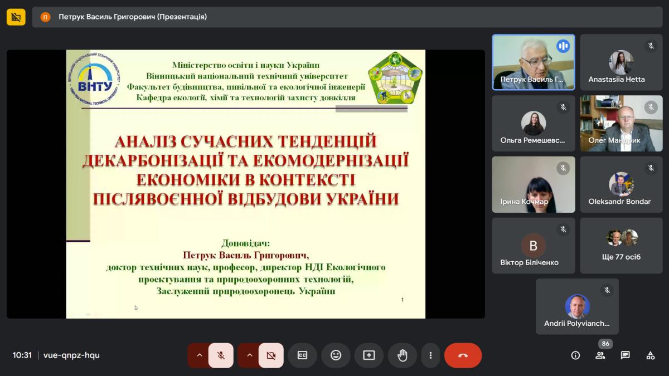669x376 pixels.
Task: Turn on closed captions
Action: tap(302, 355)
